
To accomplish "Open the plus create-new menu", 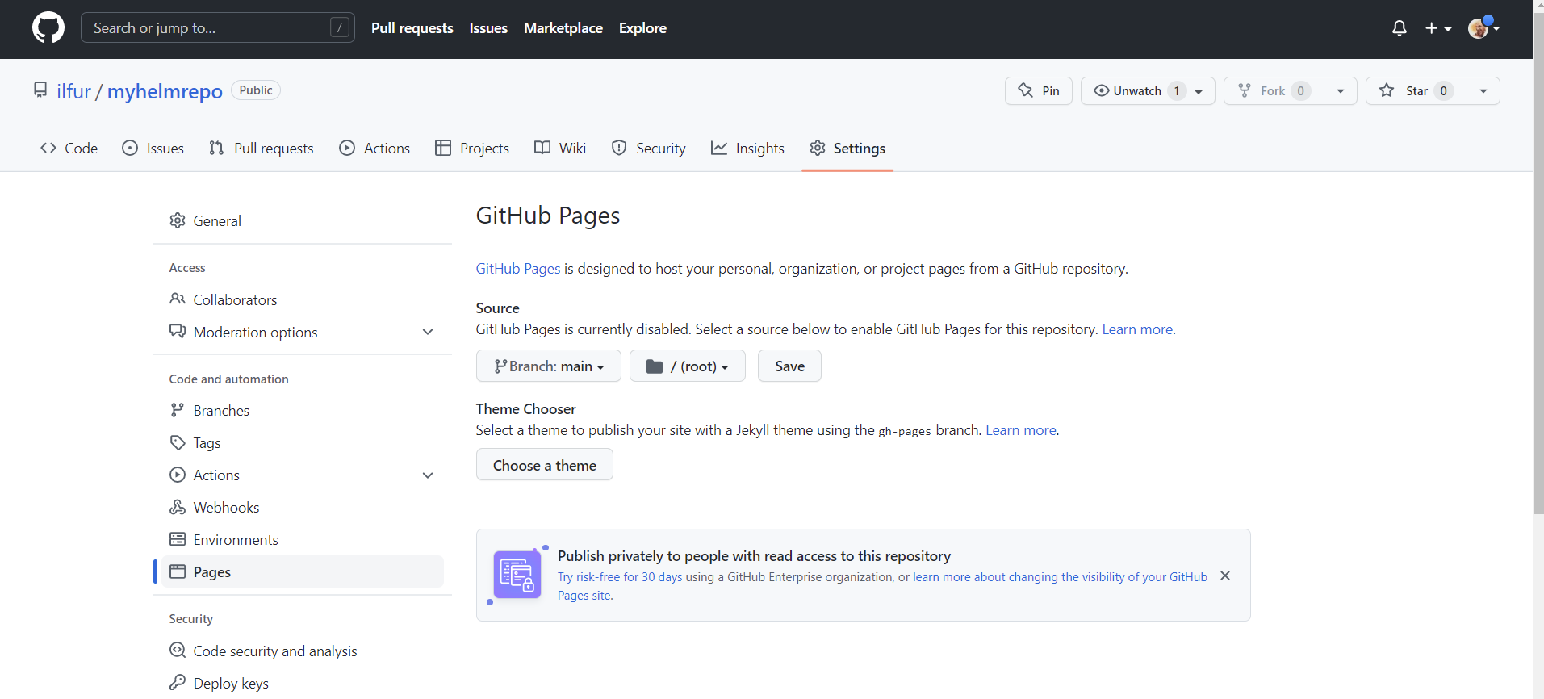I will [1438, 28].
